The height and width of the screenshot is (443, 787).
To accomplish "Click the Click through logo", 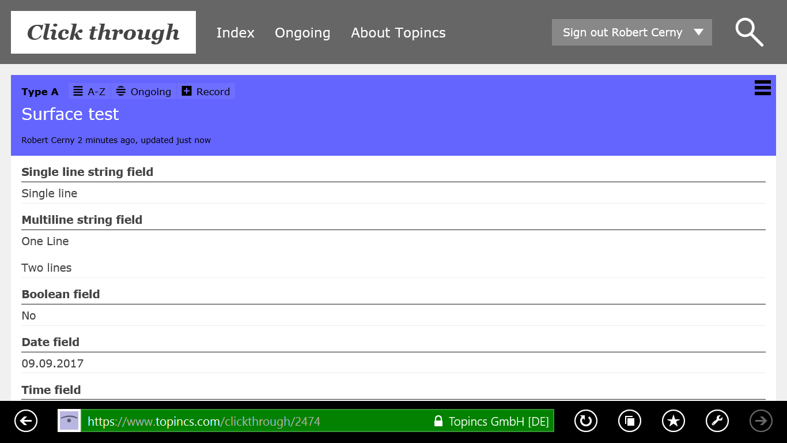I will pyautogui.click(x=103, y=32).
